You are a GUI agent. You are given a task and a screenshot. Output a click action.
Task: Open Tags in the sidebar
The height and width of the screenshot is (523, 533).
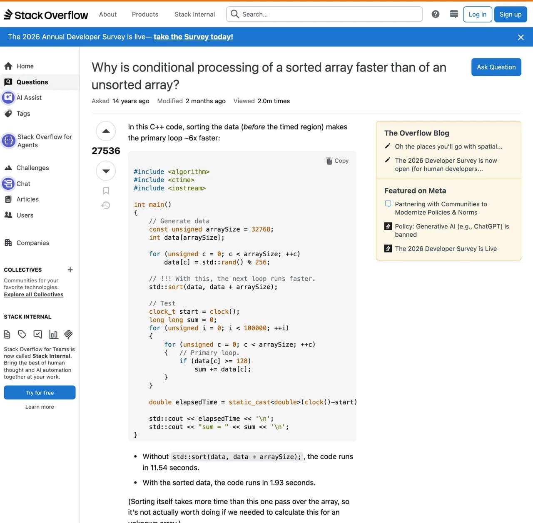coord(40,114)
